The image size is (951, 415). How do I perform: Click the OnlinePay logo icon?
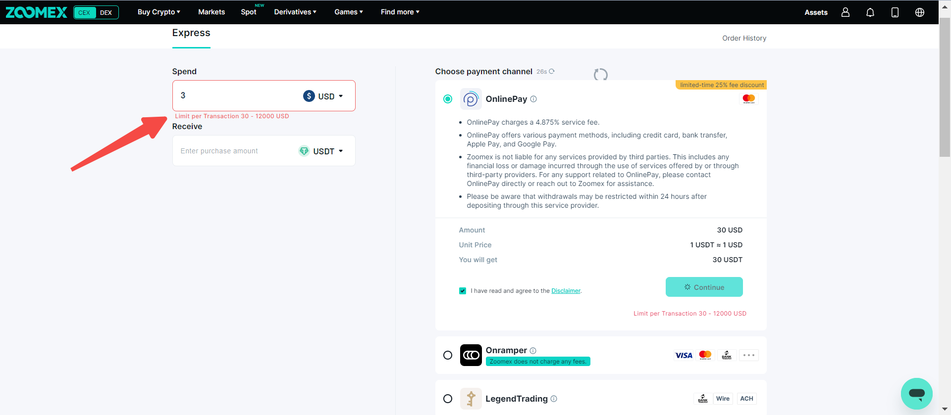click(x=471, y=99)
